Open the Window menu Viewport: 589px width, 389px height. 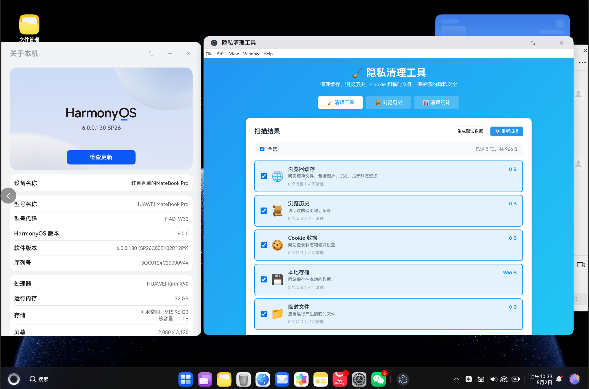[x=251, y=54]
